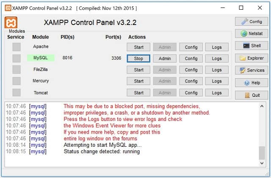Image resolution: width=271 pixels, height=178 pixels.
Task: Click the log scrollbar thumb
Action: click(x=262, y=153)
